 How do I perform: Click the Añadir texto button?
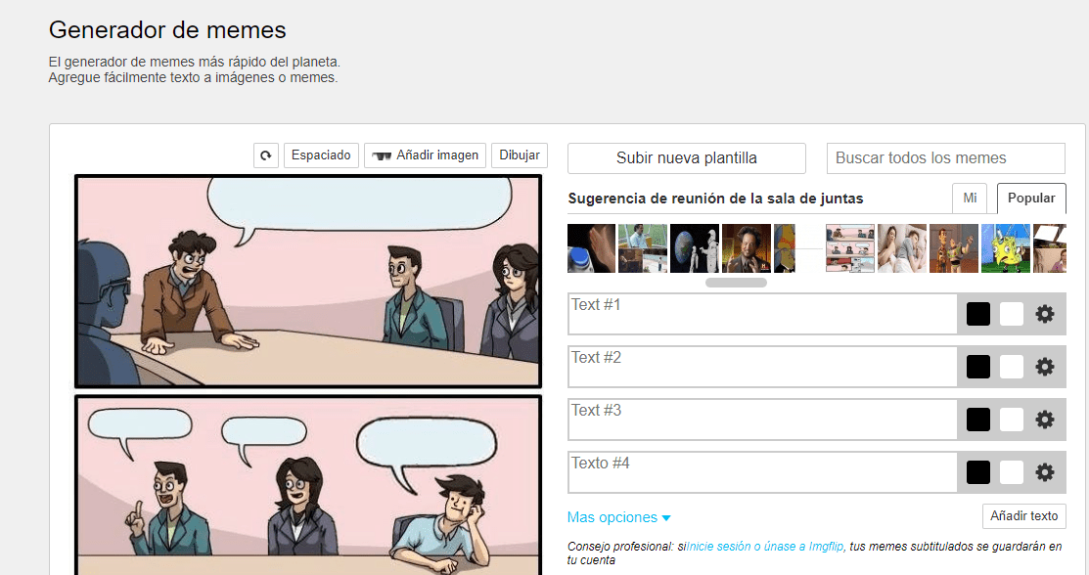1023,516
